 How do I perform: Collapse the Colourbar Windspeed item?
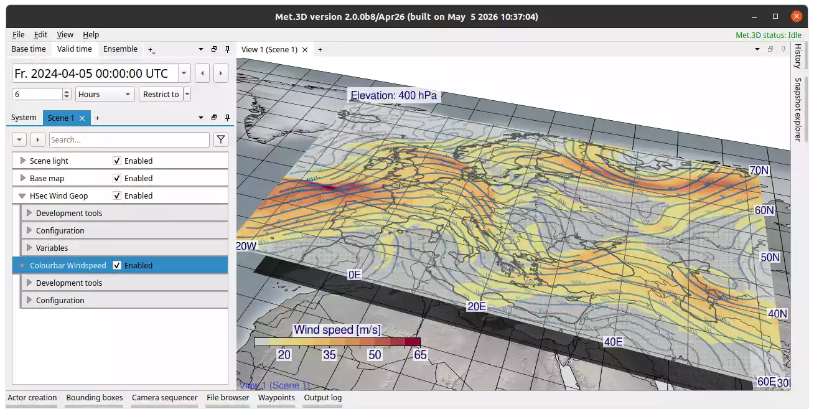(x=22, y=265)
